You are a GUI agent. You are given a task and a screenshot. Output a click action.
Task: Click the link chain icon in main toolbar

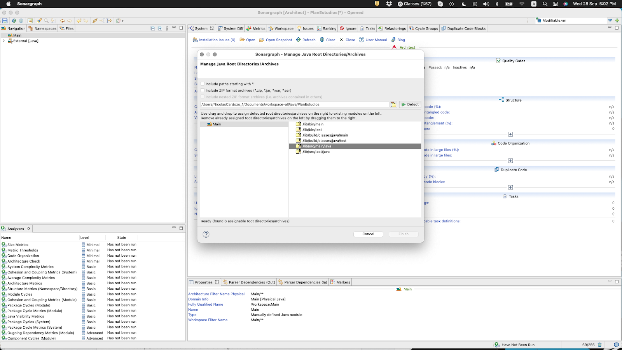coord(95,21)
